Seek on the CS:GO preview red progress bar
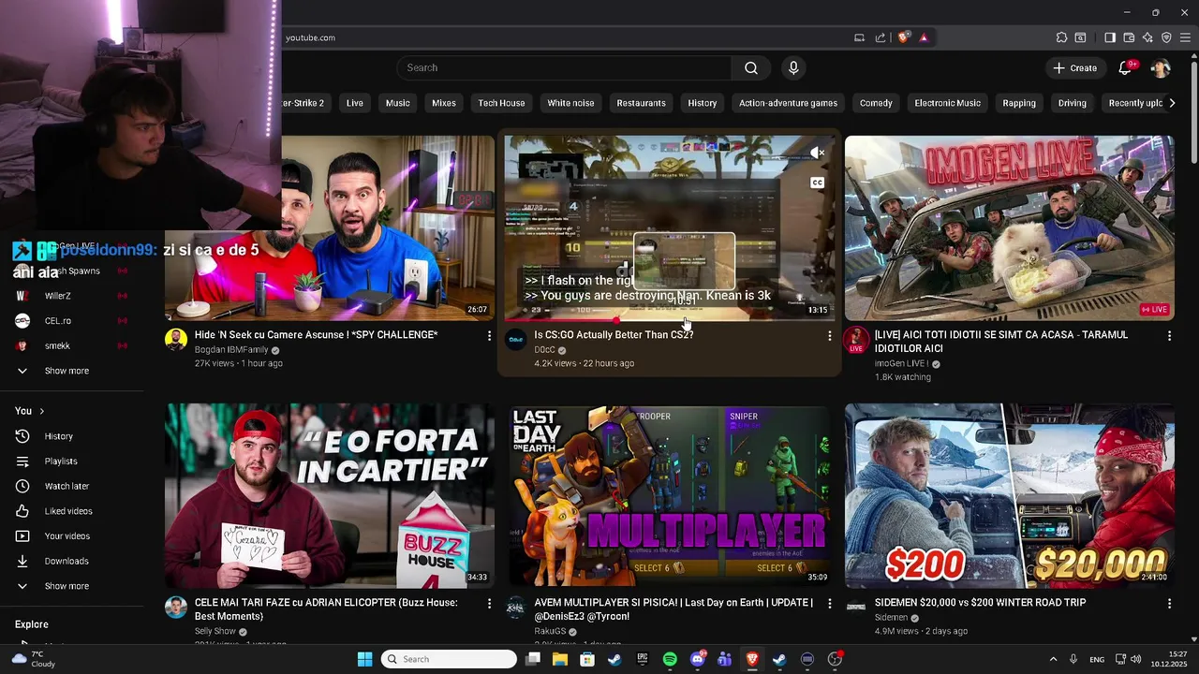The width and height of the screenshot is (1199, 674). tap(669, 320)
